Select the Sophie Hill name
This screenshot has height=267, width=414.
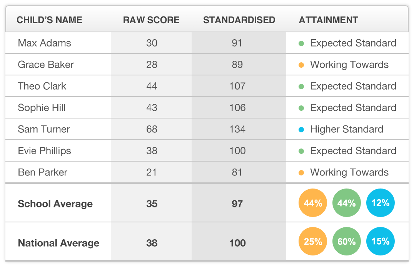[x=42, y=108]
